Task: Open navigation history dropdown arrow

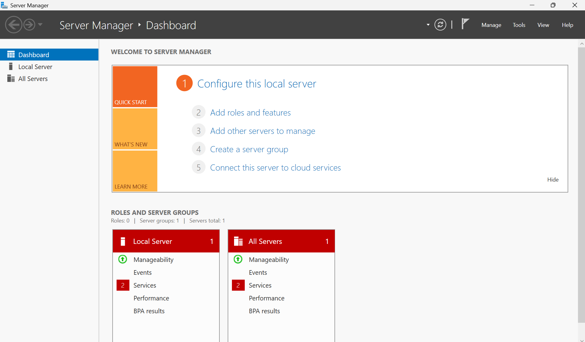Action: coord(40,25)
